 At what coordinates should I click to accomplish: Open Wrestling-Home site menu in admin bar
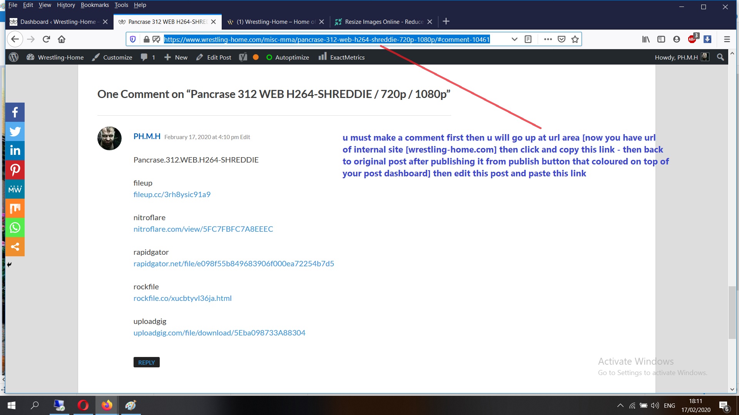pos(55,57)
